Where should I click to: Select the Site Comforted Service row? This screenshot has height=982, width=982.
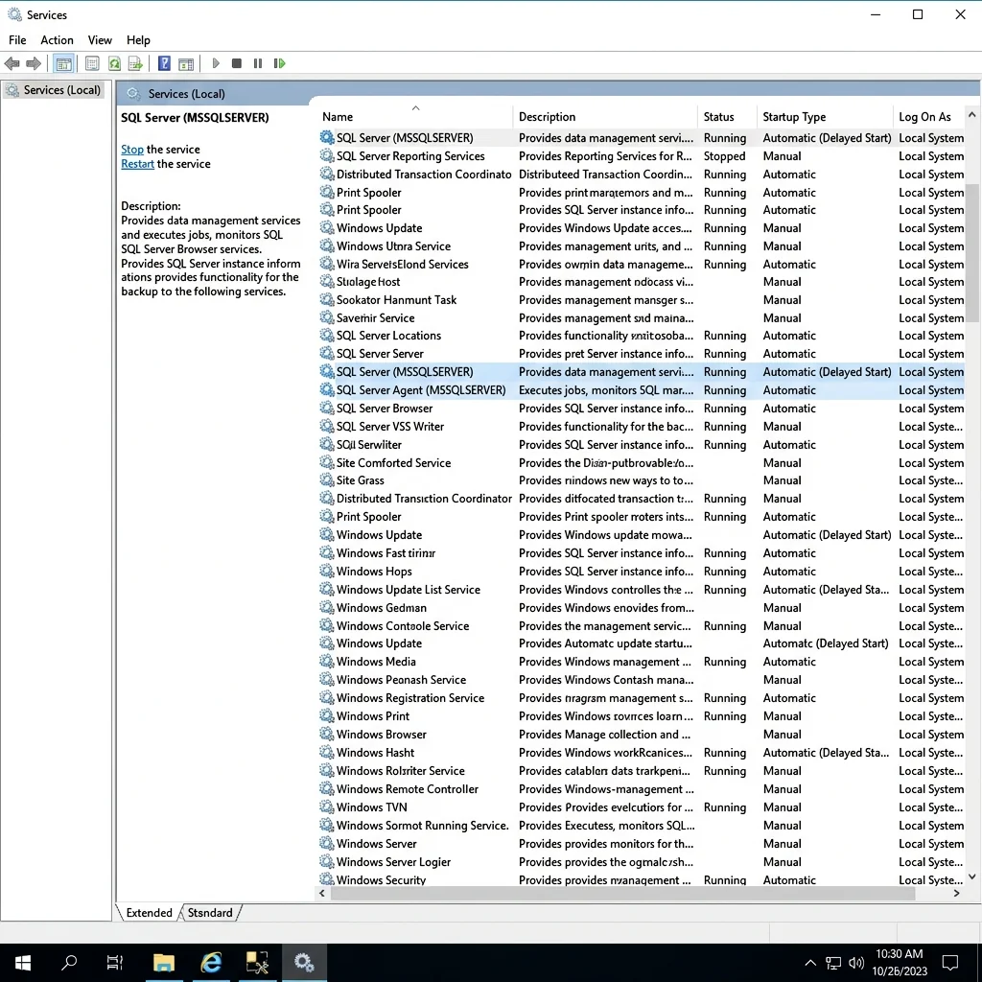click(641, 463)
